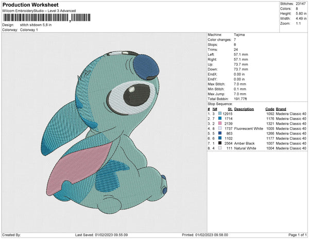Click the 'Brand' column header
309x239 pixels.
tap(281, 109)
